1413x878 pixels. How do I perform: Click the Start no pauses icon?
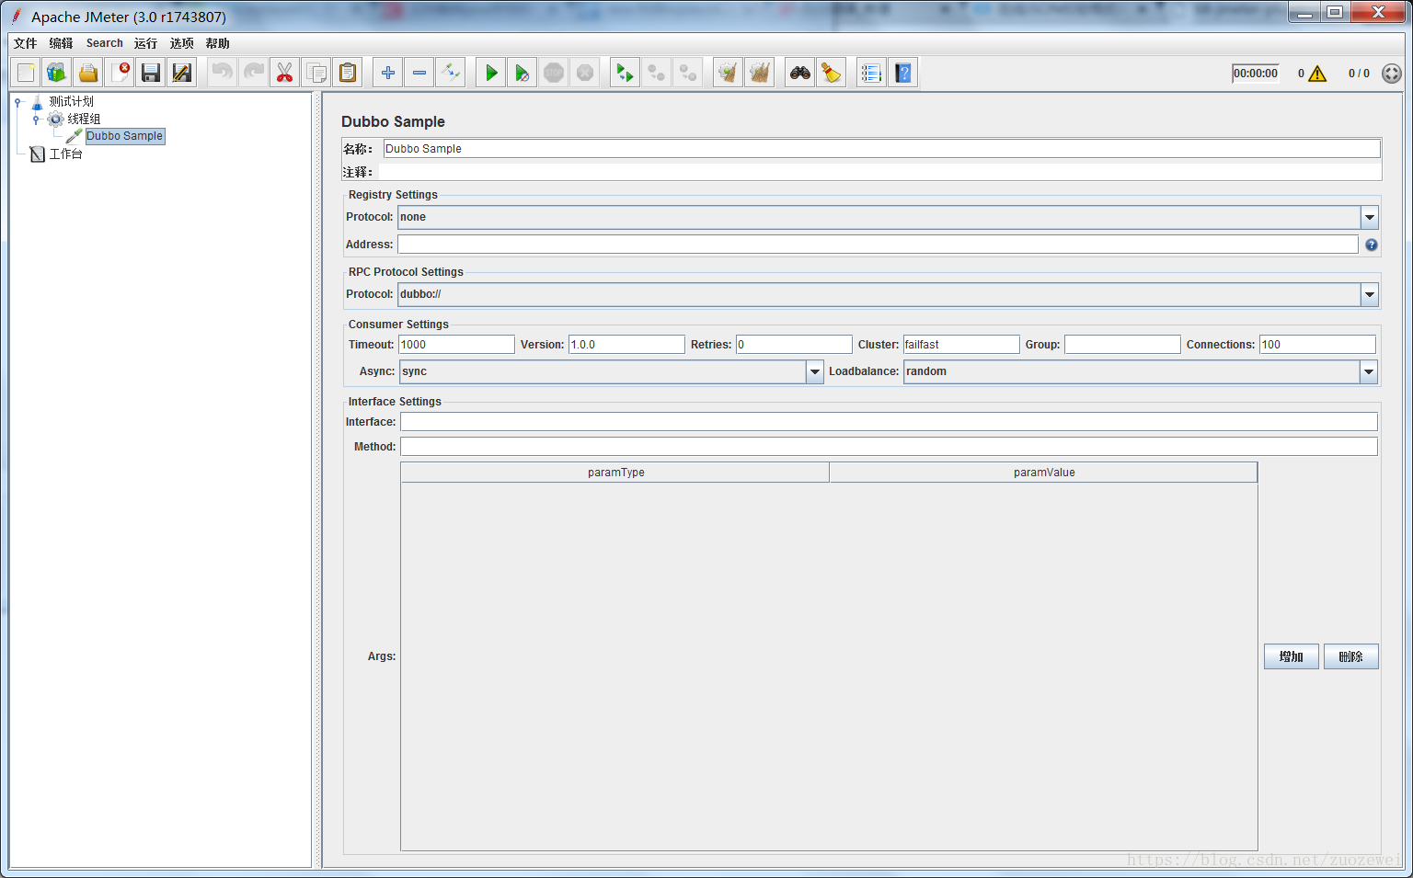[x=523, y=73]
